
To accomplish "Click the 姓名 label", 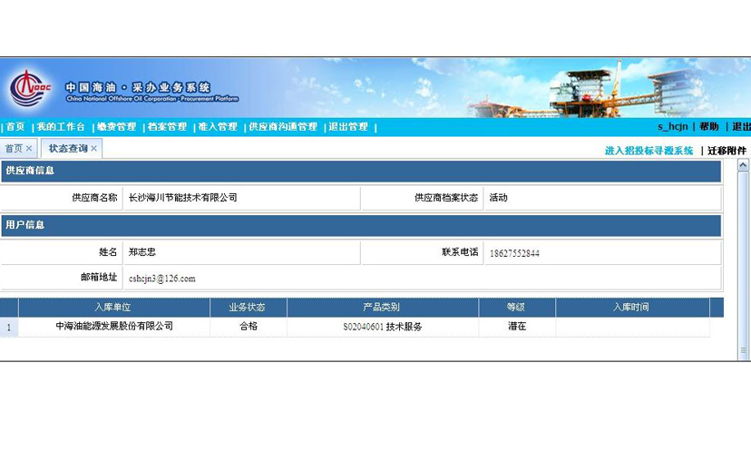I will [108, 252].
